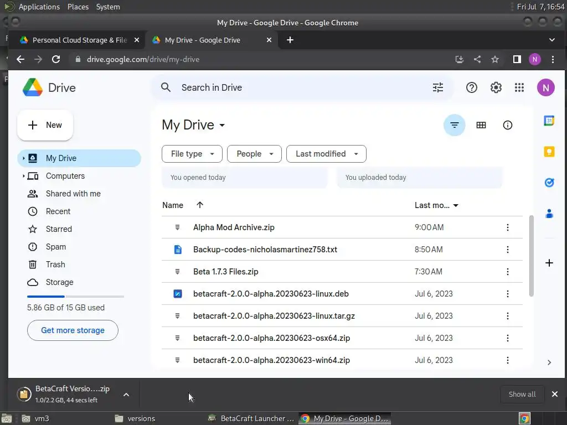The width and height of the screenshot is (567, 425).
Task: Open the Google apps grid
Action: pyautogui.click(x=519, y=87)
